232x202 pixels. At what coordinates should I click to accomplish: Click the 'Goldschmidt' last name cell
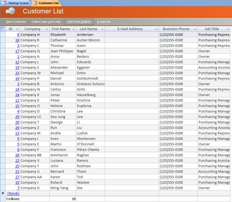tap(91, 79)
